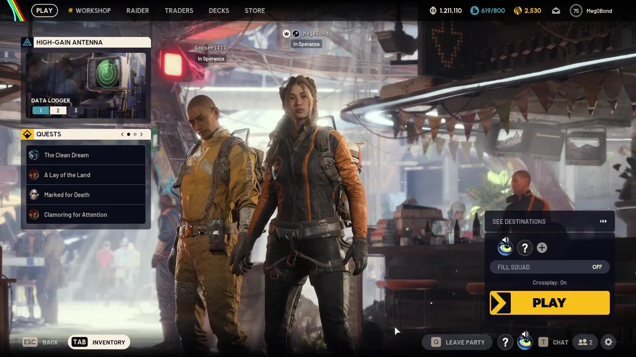
Task: Open the quest Marked for Death
Action: tap(86, 195)
